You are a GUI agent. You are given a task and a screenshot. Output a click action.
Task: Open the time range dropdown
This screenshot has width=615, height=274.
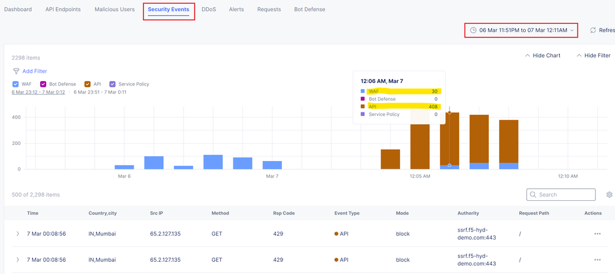[521, 30]
